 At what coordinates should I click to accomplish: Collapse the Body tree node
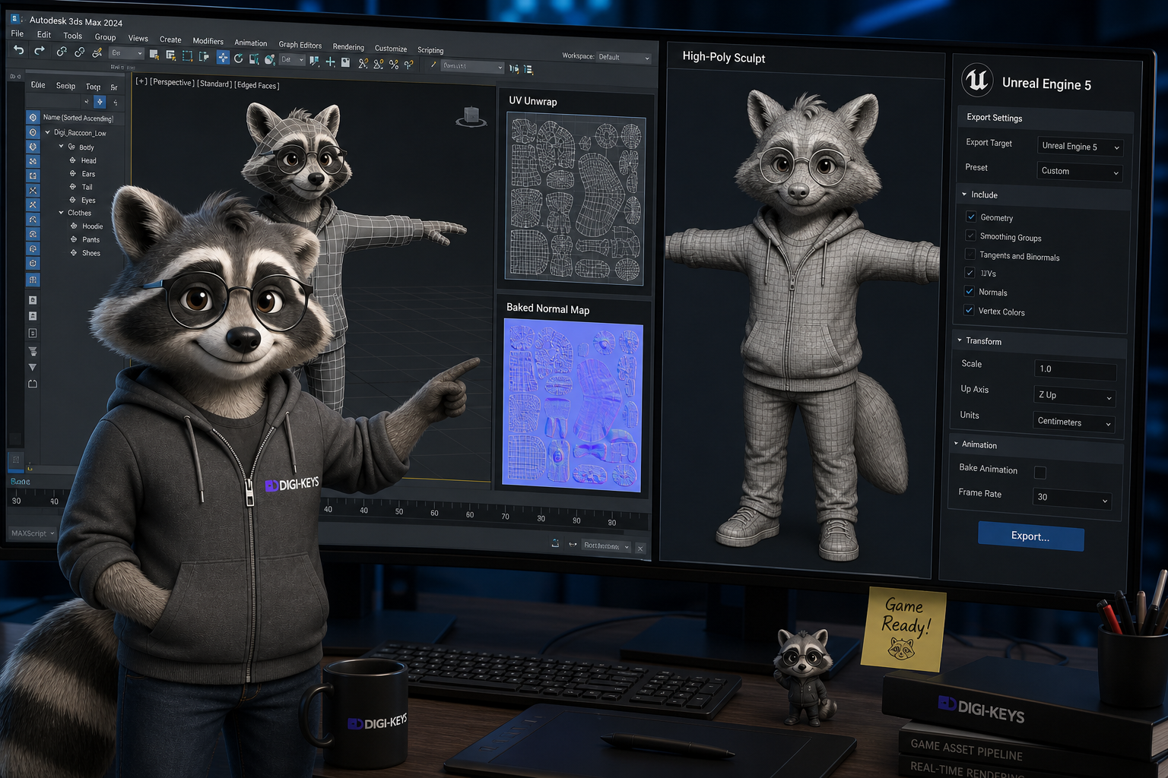pyautogui.click(x=61, y=146)
